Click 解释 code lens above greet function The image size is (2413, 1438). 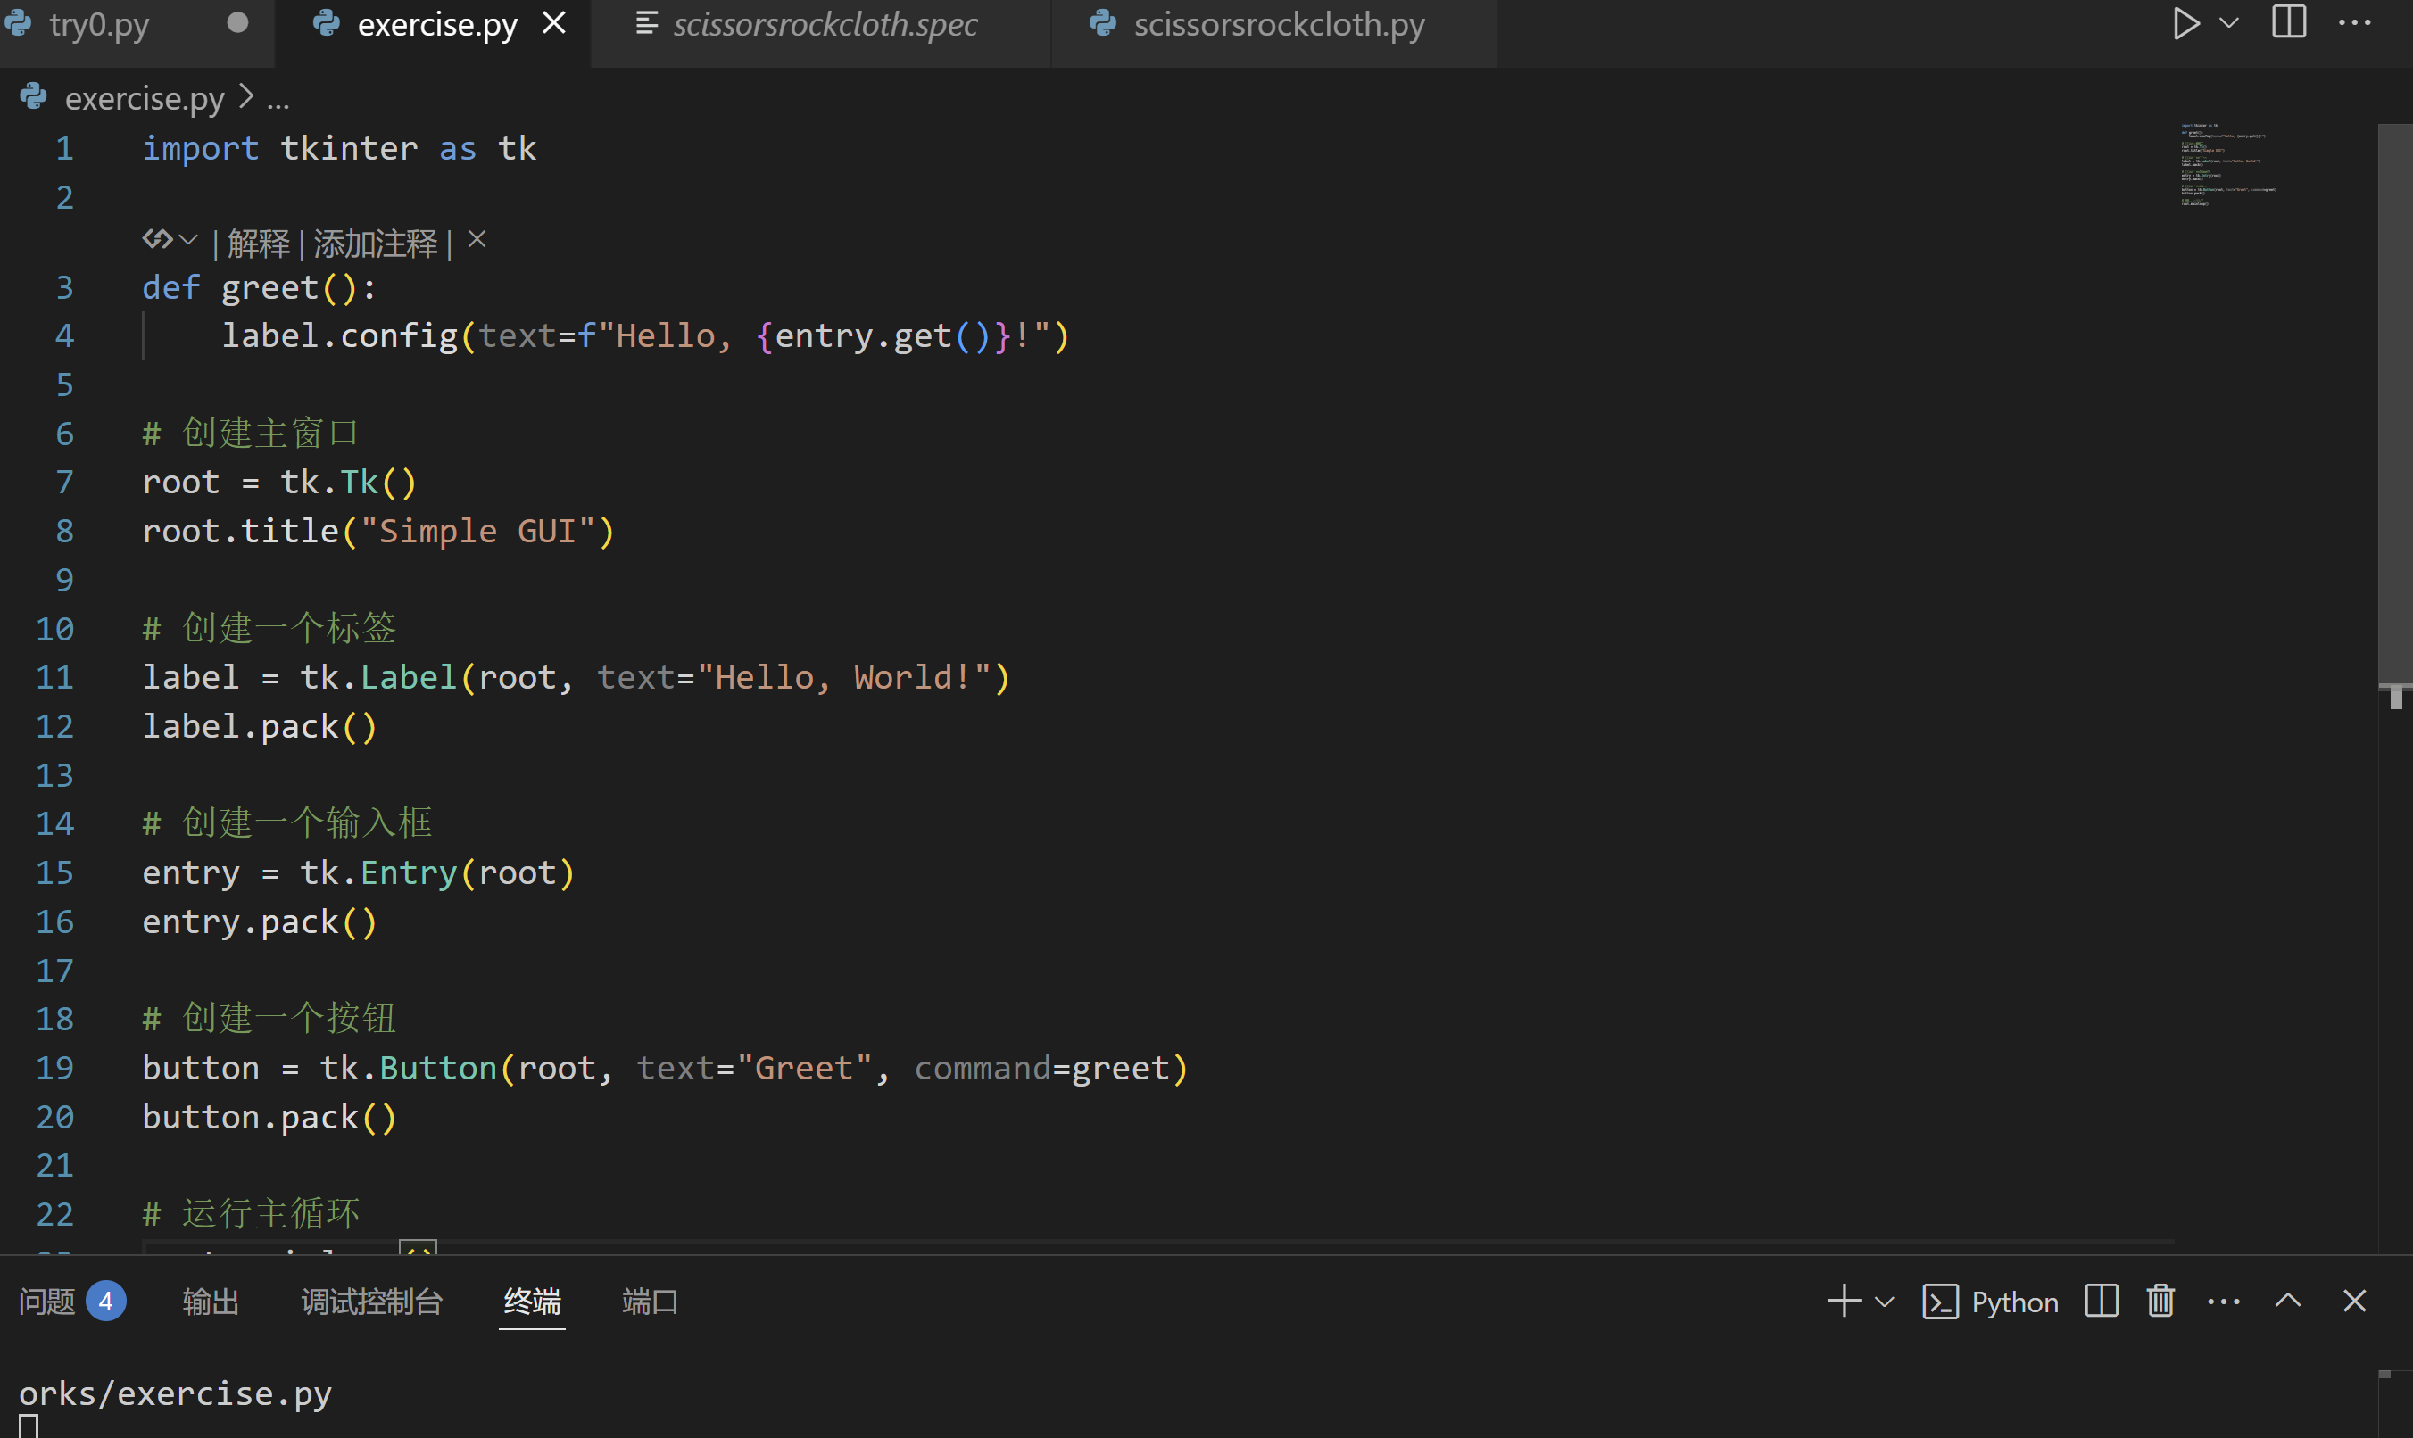click(x=258, y=244)
